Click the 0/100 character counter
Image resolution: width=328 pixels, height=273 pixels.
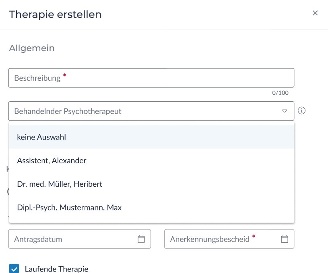[x=280, y=93]
